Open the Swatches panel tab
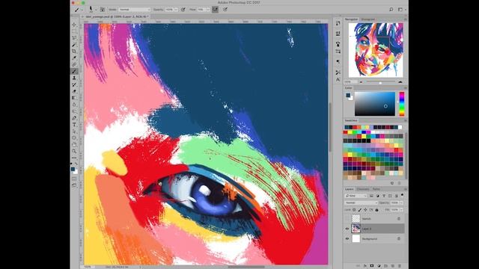This screenshot has height=269, width=479. pos(351,120)
